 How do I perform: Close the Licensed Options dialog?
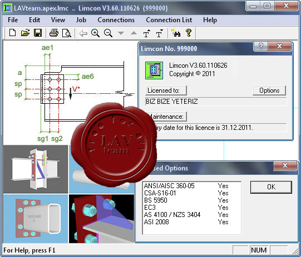pyautogui.click(x=285, y=165)
